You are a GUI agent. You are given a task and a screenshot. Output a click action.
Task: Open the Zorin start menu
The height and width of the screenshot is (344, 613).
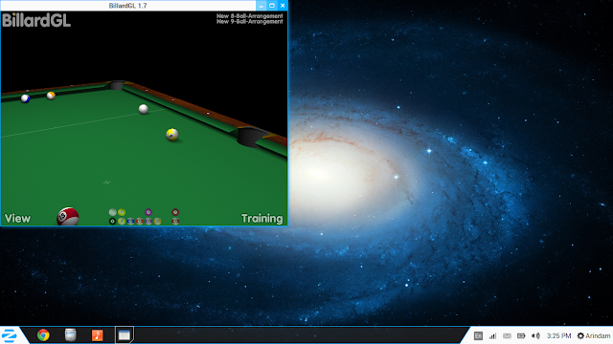9,335
